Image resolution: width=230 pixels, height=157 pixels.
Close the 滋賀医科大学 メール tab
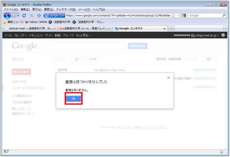point(110,29)
